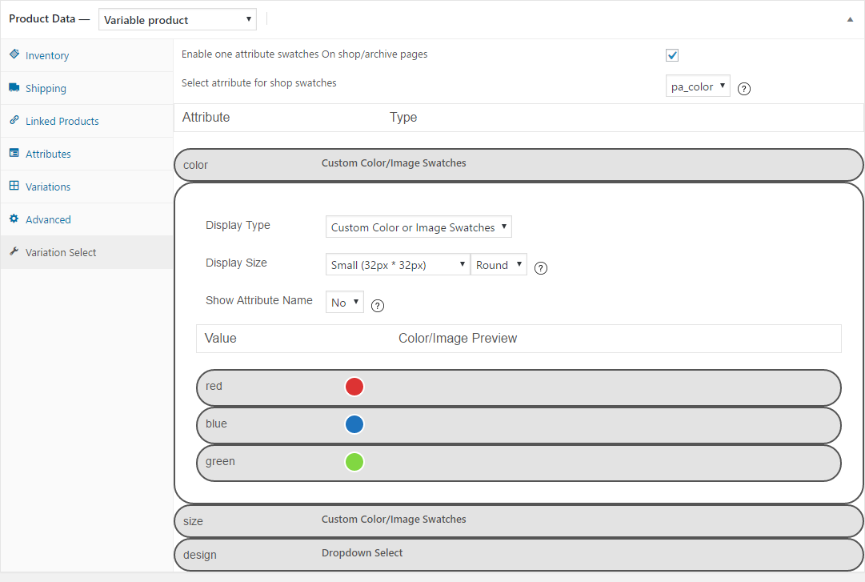Click help icon next to Display Size
Screen dimensions: 865x582
click(541, 268)
